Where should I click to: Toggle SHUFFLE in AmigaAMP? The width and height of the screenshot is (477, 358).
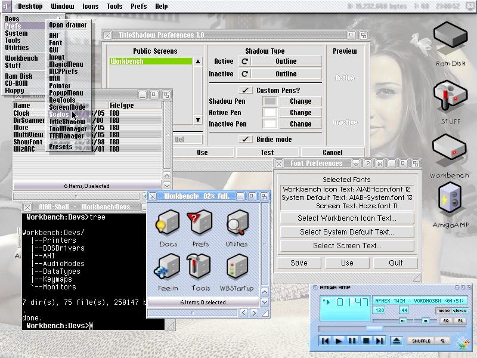coord(421,341)
